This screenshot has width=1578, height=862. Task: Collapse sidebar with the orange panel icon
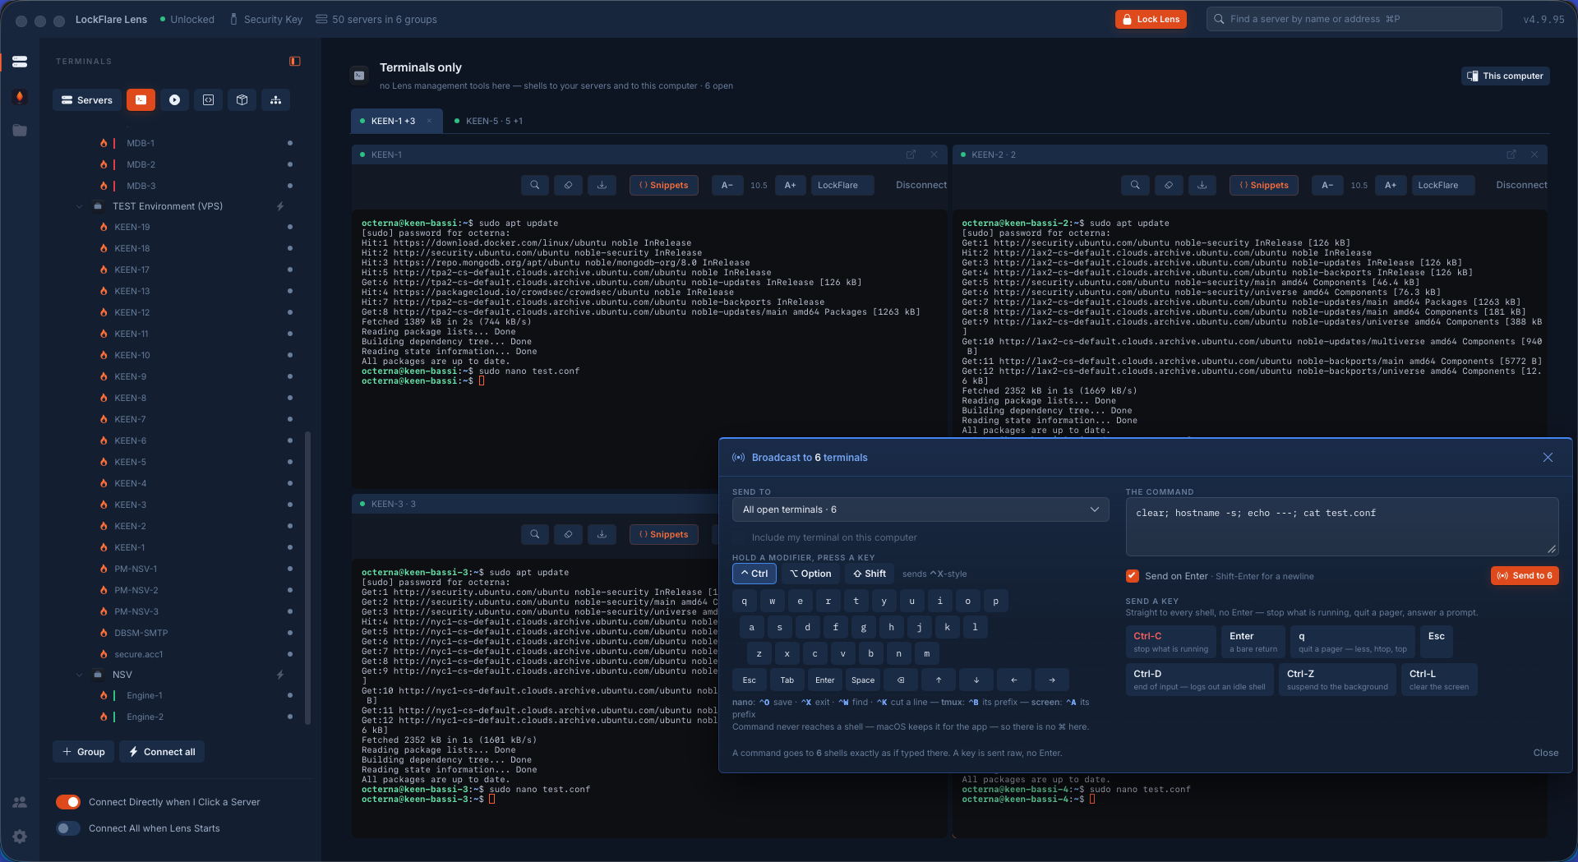[x=295, y=62]
